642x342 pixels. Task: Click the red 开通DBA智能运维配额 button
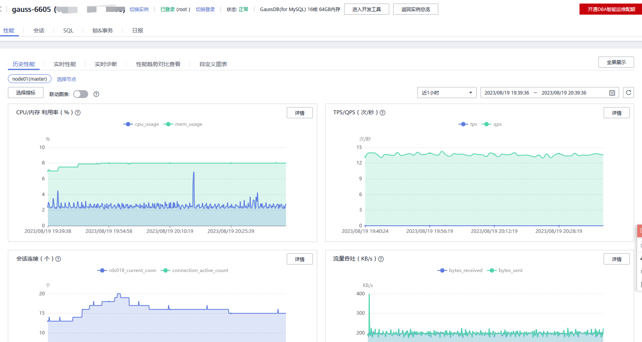[611, 9]
